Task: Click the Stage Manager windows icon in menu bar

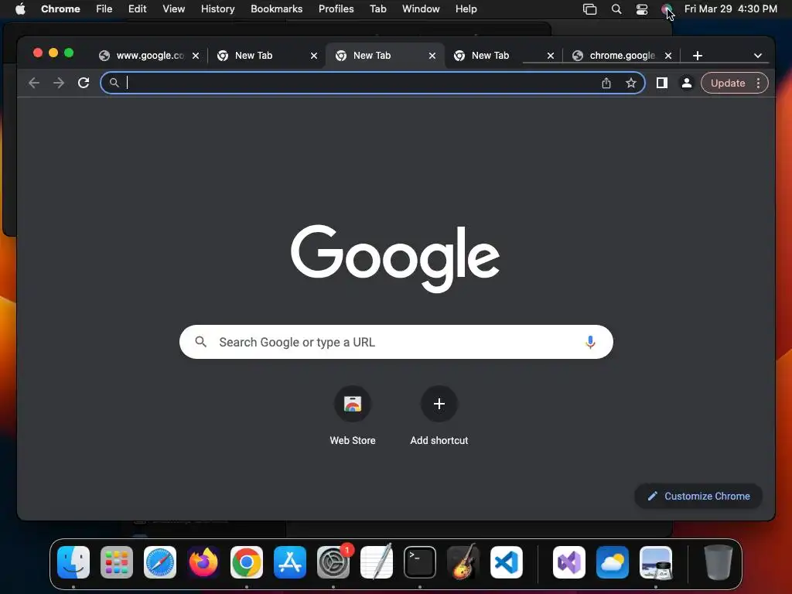Action: [589, 9]
